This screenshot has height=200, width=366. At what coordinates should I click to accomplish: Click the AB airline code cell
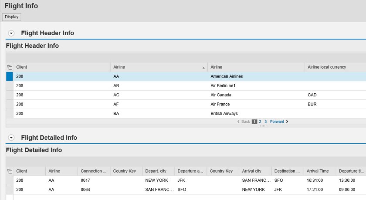click(x=159, y=86)
